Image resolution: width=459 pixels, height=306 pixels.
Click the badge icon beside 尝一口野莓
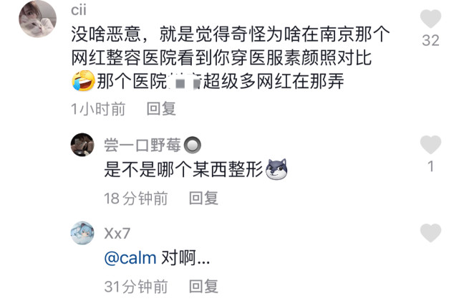click(x=193, y=145)
